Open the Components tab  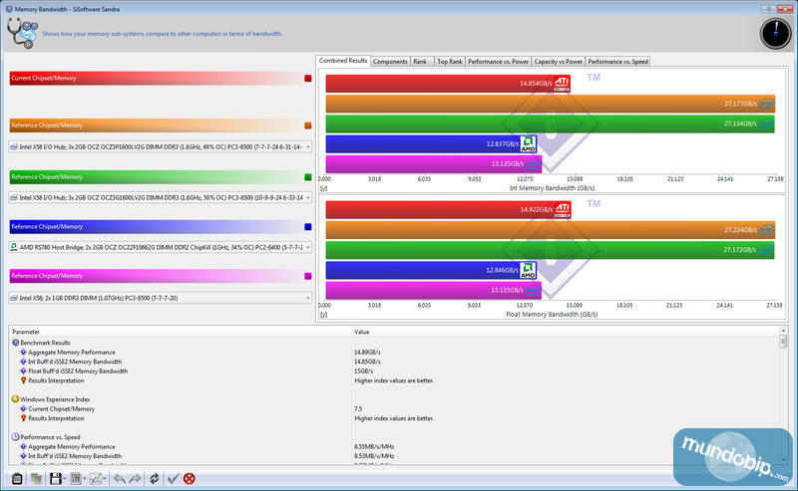point(390,62)
